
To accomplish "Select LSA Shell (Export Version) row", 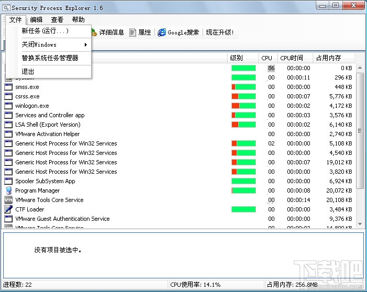I will click(180, 125).
